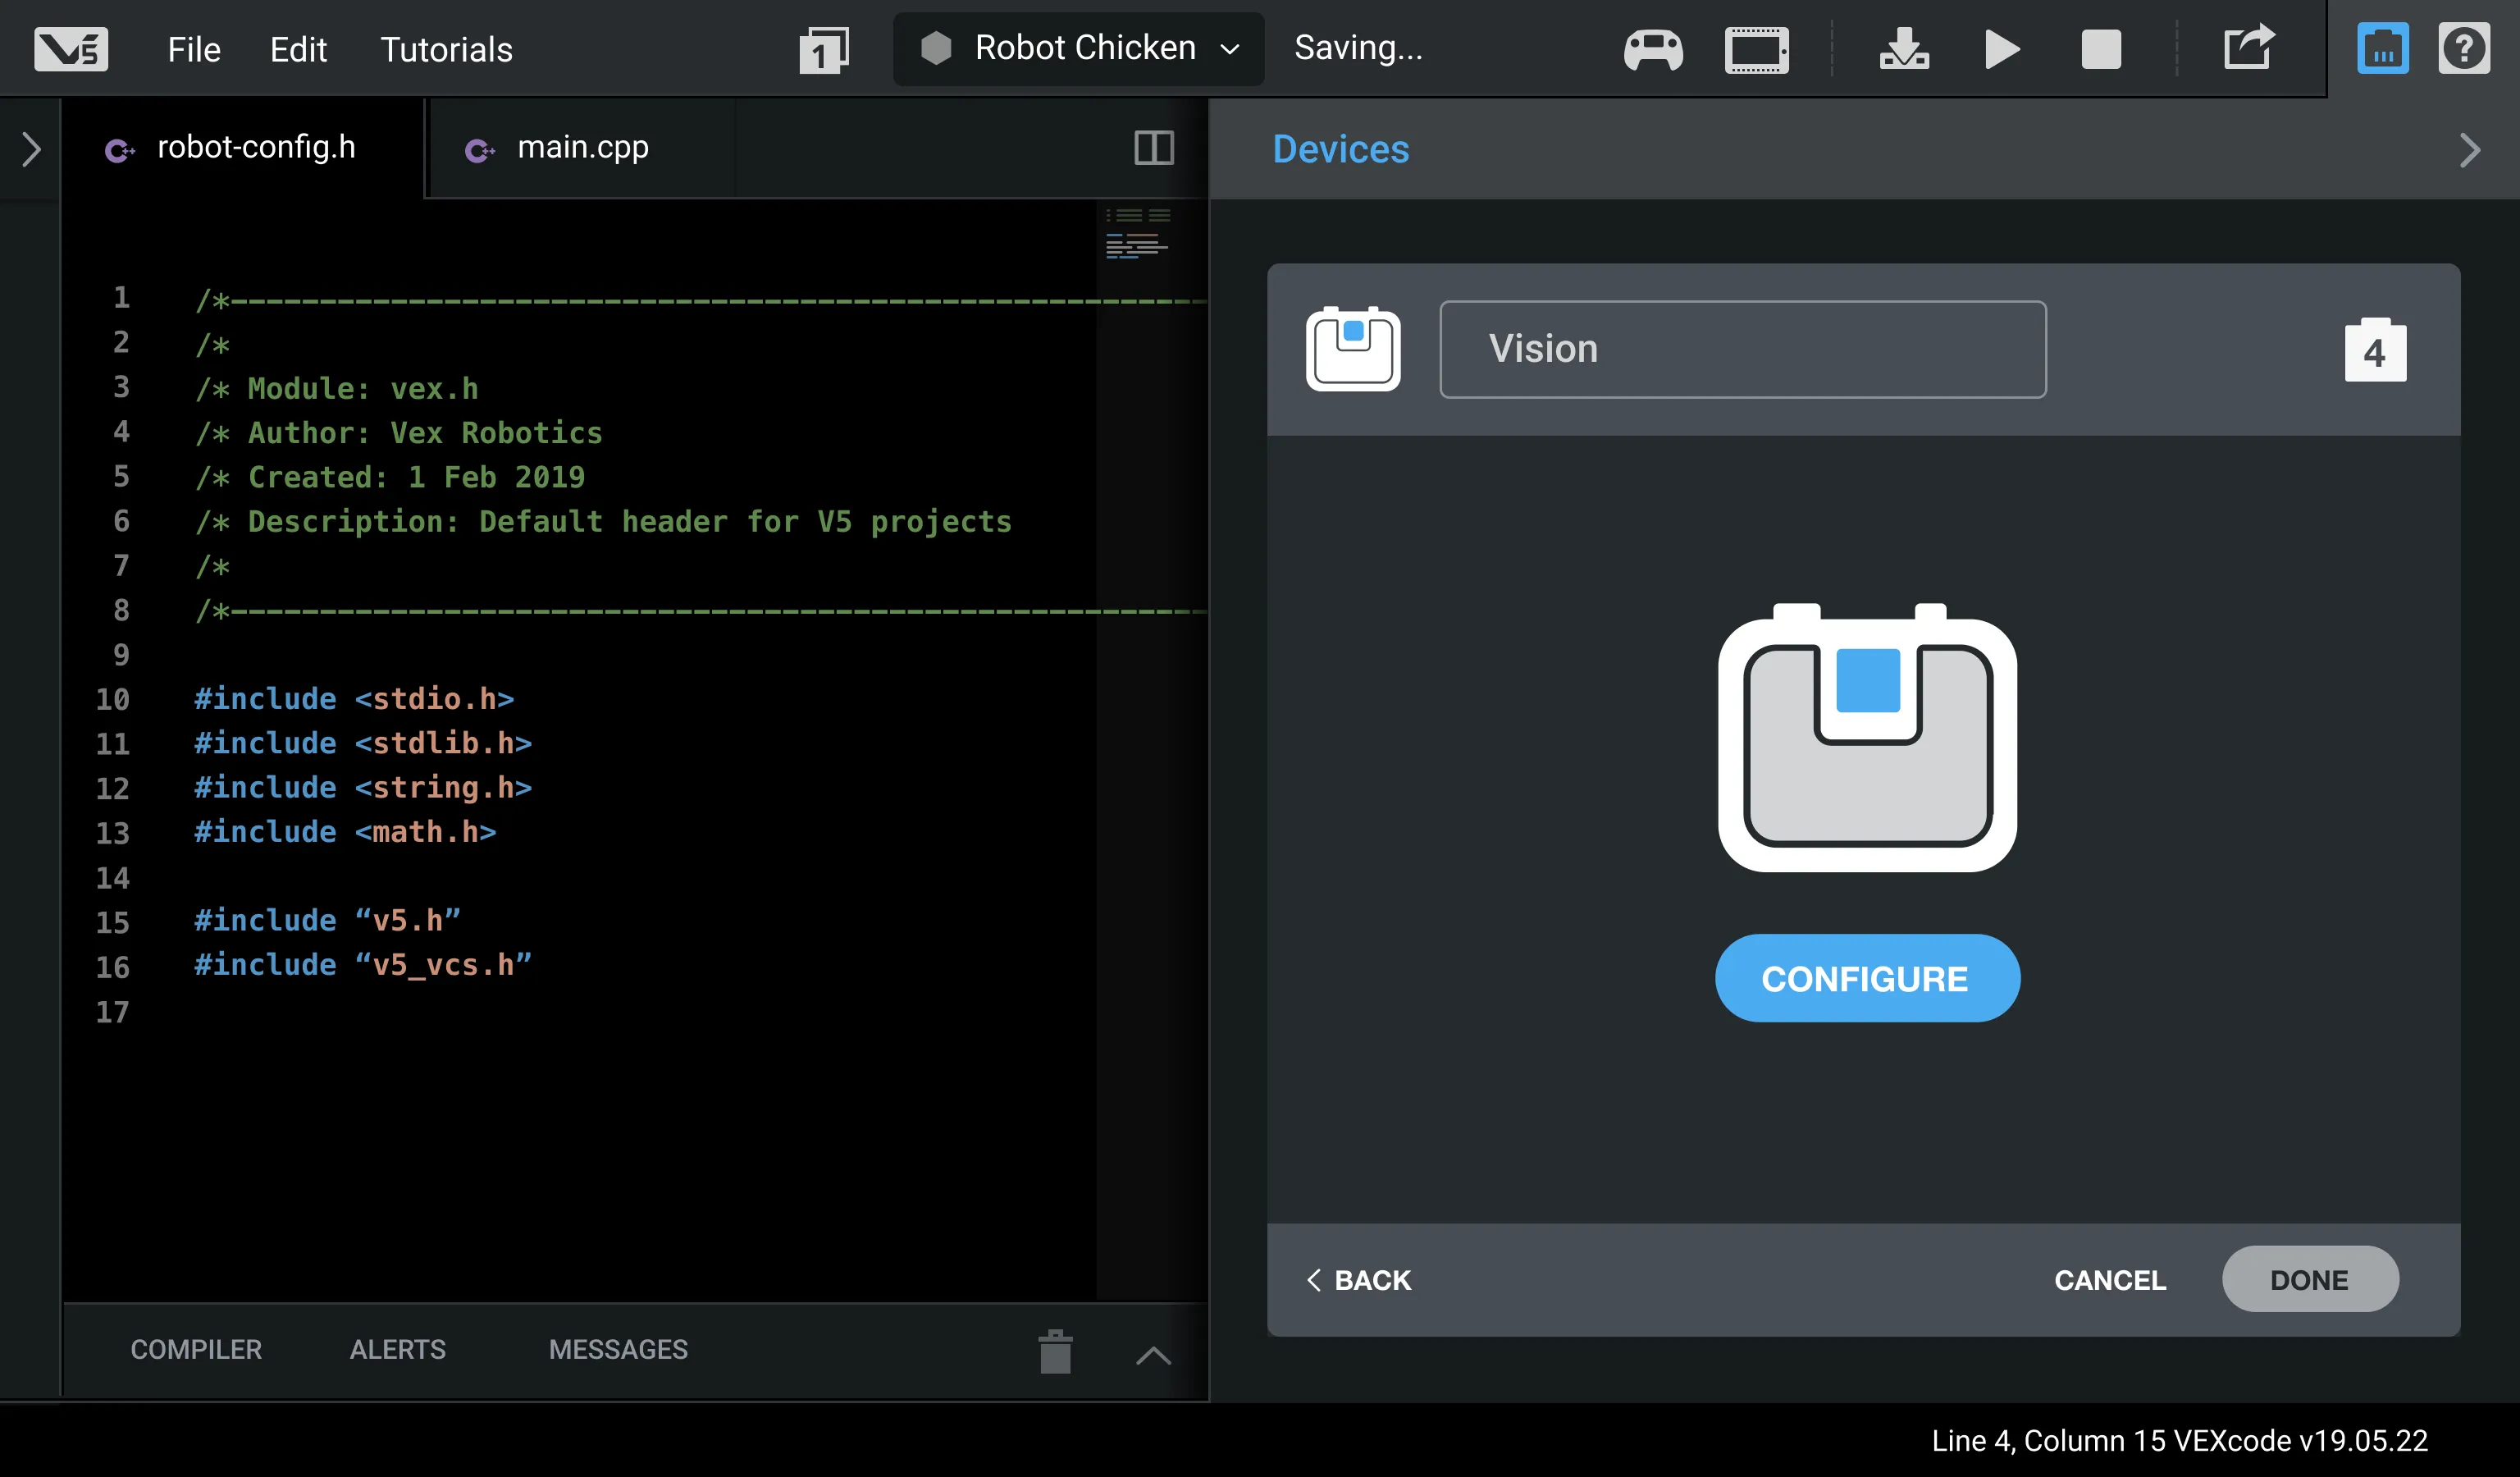This screenshot has height=1477, width=2520.
Task: Open the Help question mark icon
Action: (2463, 49)
